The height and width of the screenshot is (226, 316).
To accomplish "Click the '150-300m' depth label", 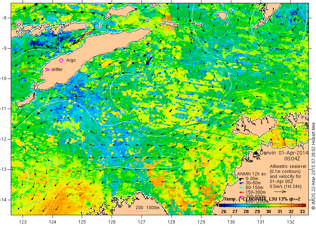I will click(256, 192).
